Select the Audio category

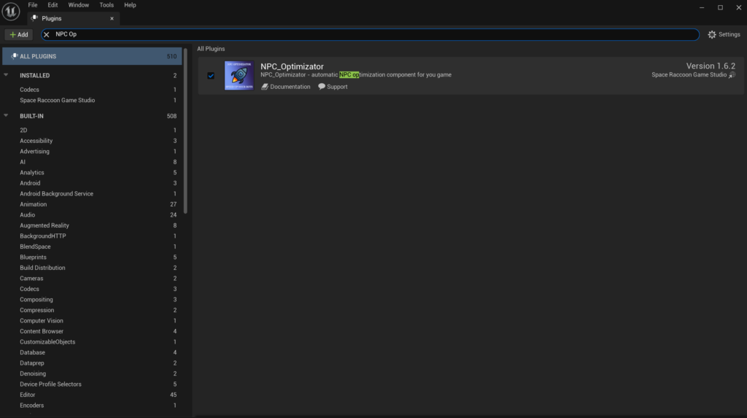[92, 215]
